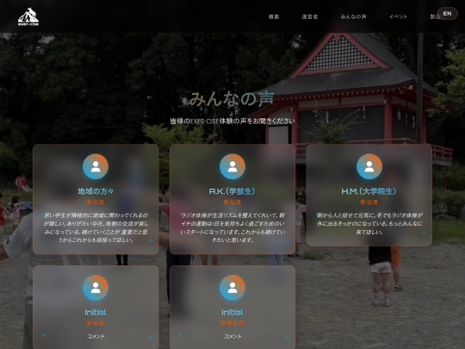Image resolution: width=465 pixels, height=349 pixels.
Task: Click the subtitle 皆様のEXER-CISE体験の声をお聞きください
Action: tap(232, 122)
